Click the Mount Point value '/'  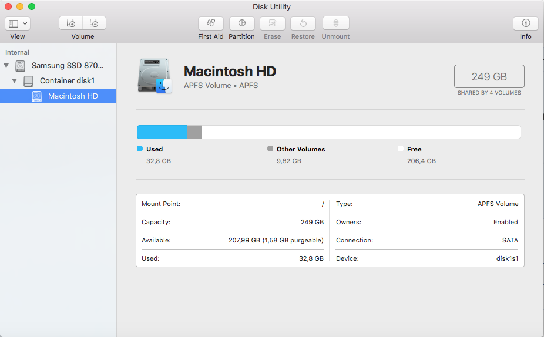click(x=323, y=204)
